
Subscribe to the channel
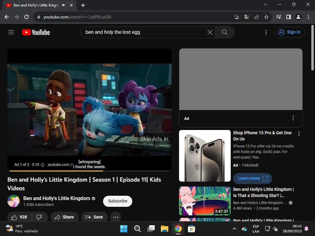[x=118, y=201]
